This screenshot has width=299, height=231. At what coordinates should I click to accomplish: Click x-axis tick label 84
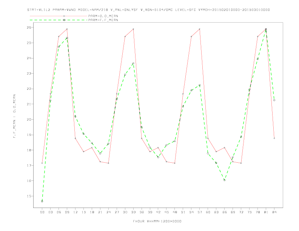[x=274, y=212]
